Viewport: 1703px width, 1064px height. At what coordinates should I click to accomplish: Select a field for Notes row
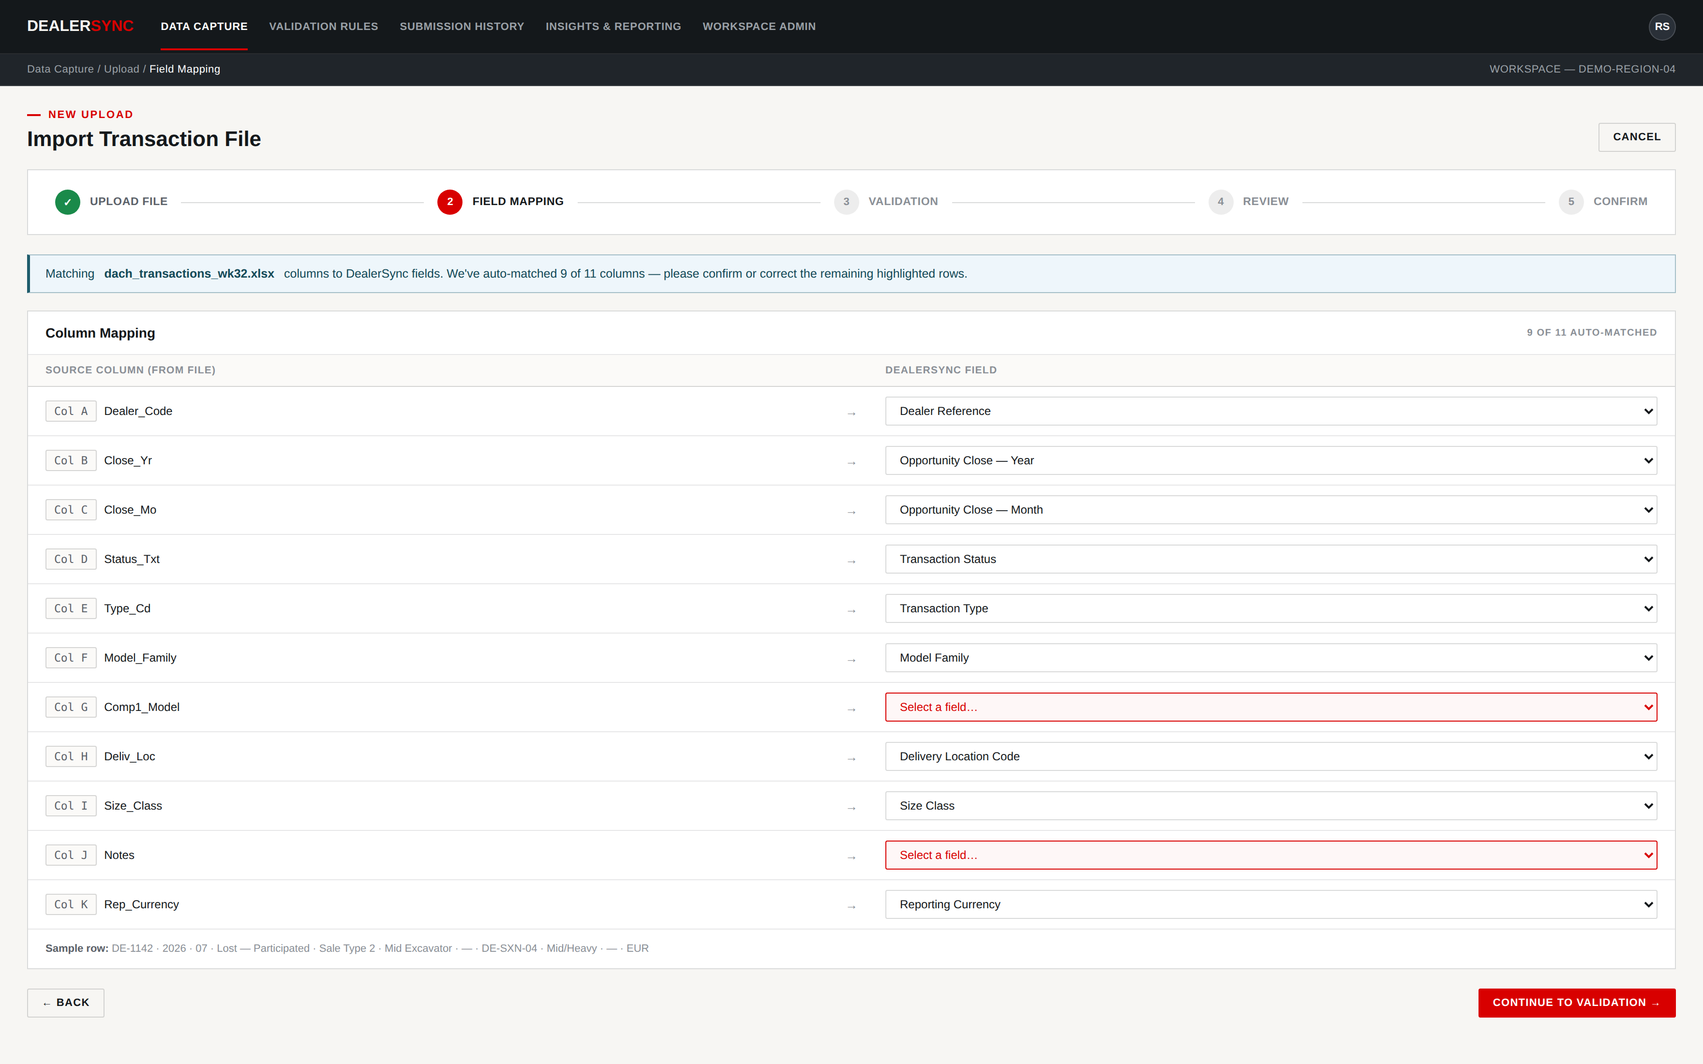pos(1270,855)
